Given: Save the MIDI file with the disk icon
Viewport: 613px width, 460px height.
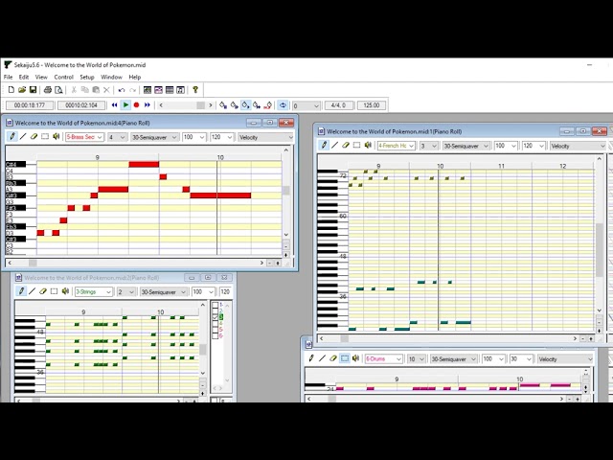Looking at the screenshot, I should tap(33, 90).
